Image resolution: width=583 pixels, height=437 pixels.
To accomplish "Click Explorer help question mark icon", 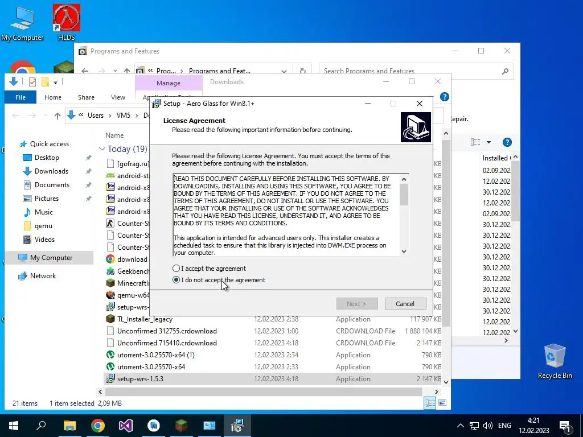I will [444, 97].
